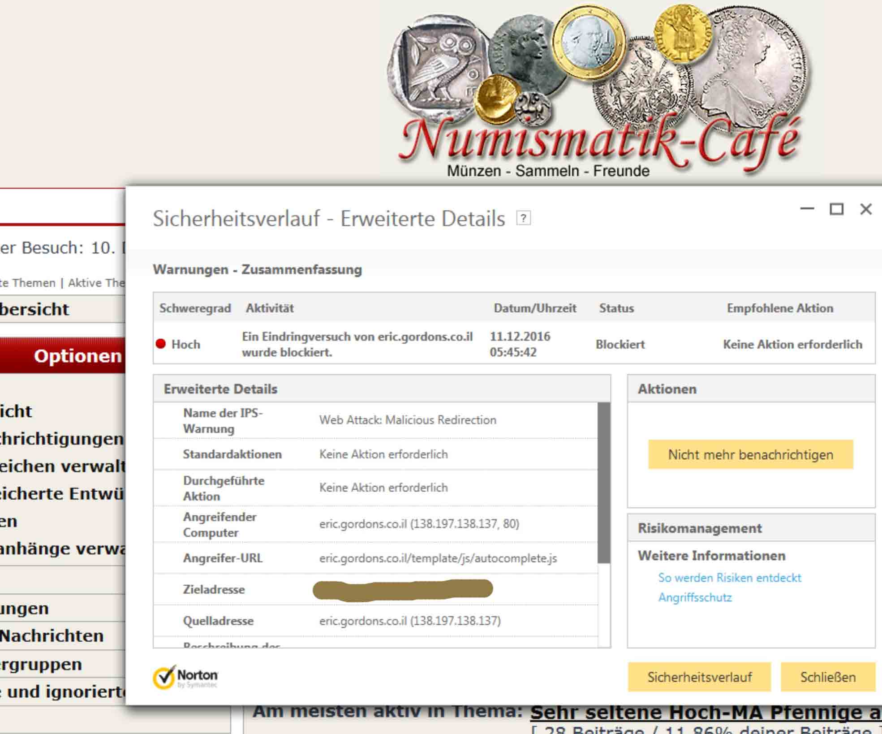This screenshot has width=882, height=734.
Task: Click the Schweregrad column header
Action: coord(195,308)
